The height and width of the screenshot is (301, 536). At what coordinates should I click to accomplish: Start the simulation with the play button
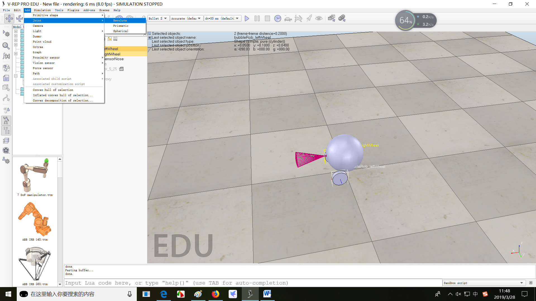tap(247, 18)
